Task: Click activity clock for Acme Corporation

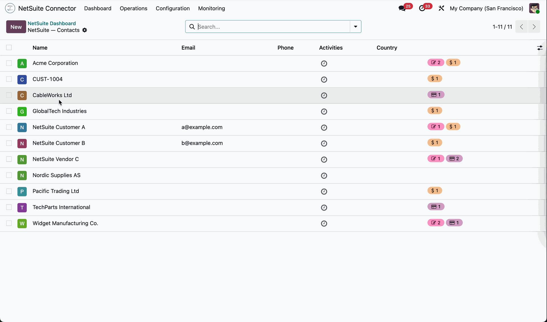Action: (x=324, y=64)
